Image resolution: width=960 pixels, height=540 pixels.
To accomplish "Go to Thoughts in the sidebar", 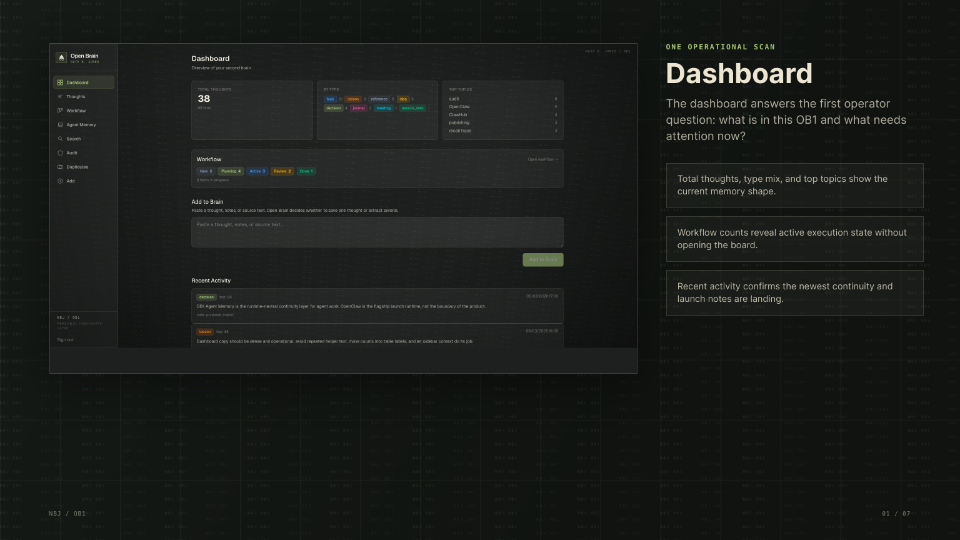I will pos(84,97).
